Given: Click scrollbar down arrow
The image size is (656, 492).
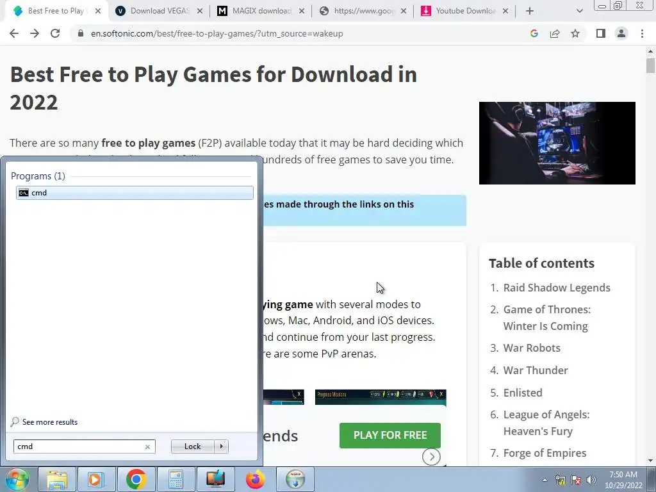Looking at the screenshot, I should (x=650, y=461).
